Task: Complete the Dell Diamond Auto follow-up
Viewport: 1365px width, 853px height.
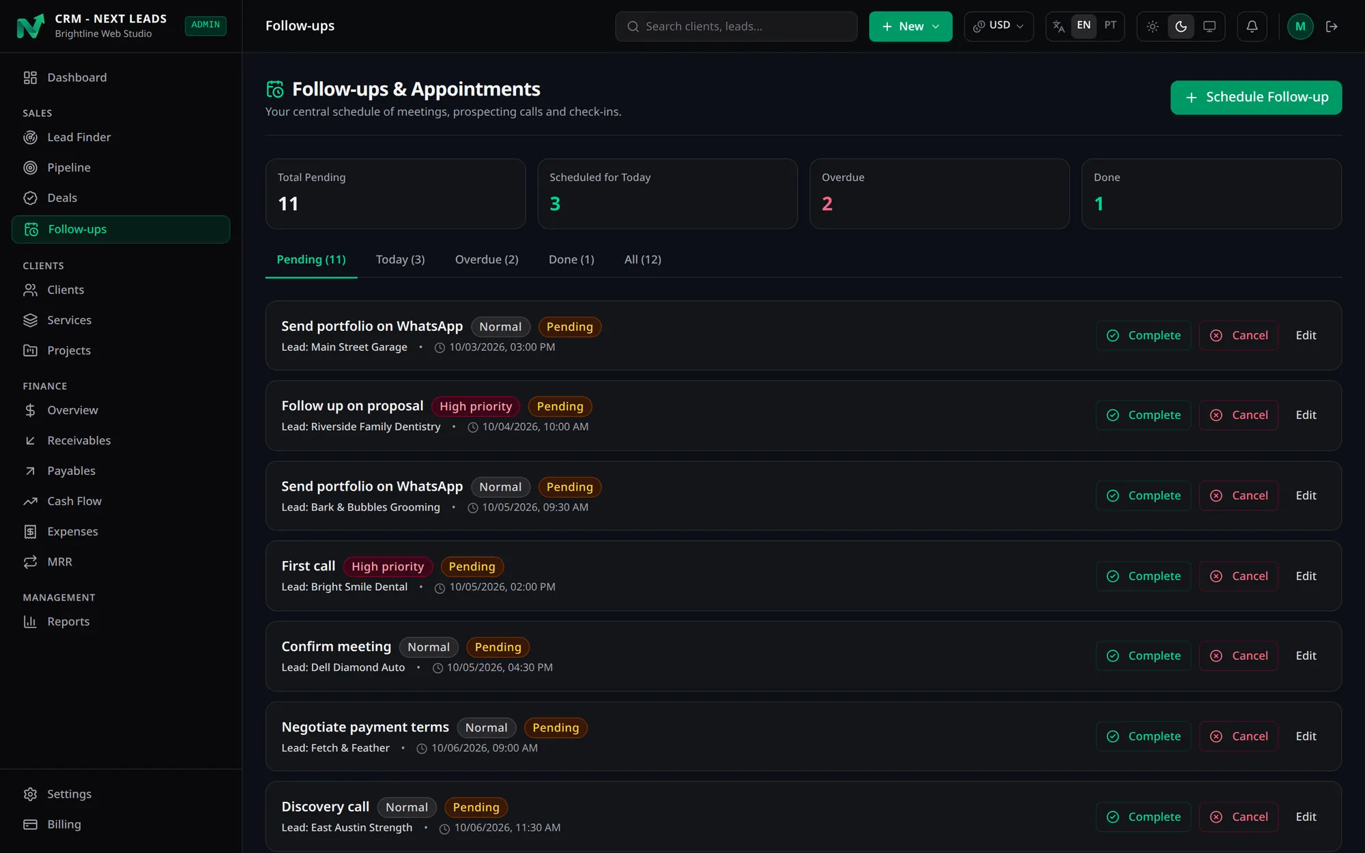Action: 1143,656
